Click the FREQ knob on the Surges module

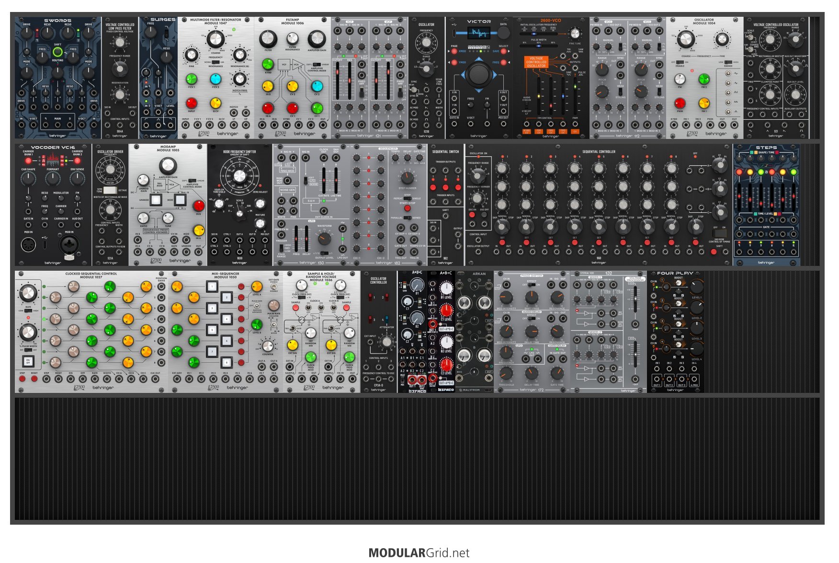(x=151, y=33)
